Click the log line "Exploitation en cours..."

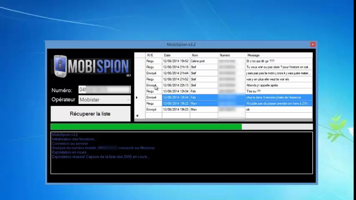click(70, 152)
